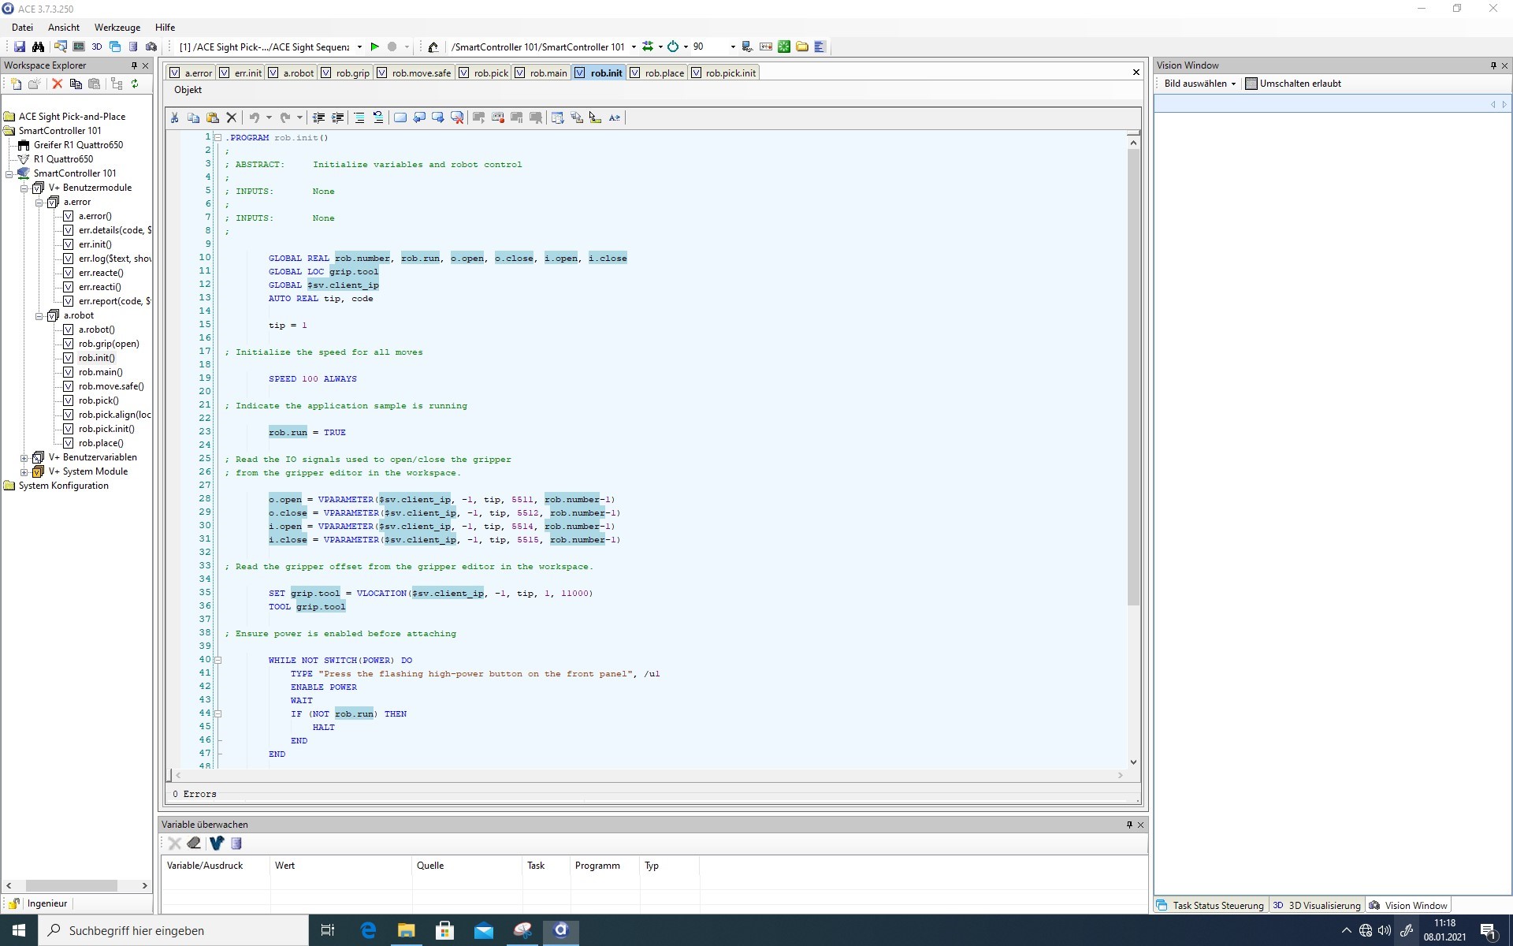Screen dimensions: 1513x946
Task: Click the undo arrow in editor toolbar
Action: [254, 117]
